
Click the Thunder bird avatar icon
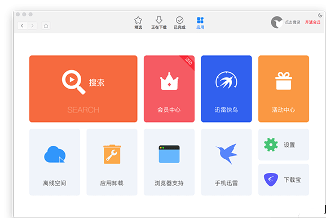pyautogui.click(x=277, y=22)
